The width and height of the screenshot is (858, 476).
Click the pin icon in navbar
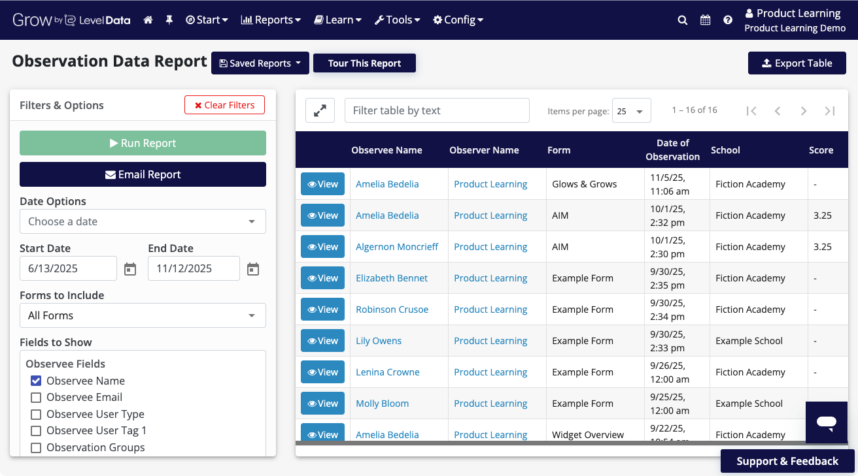pyautogui.click(x=169, y=20)
